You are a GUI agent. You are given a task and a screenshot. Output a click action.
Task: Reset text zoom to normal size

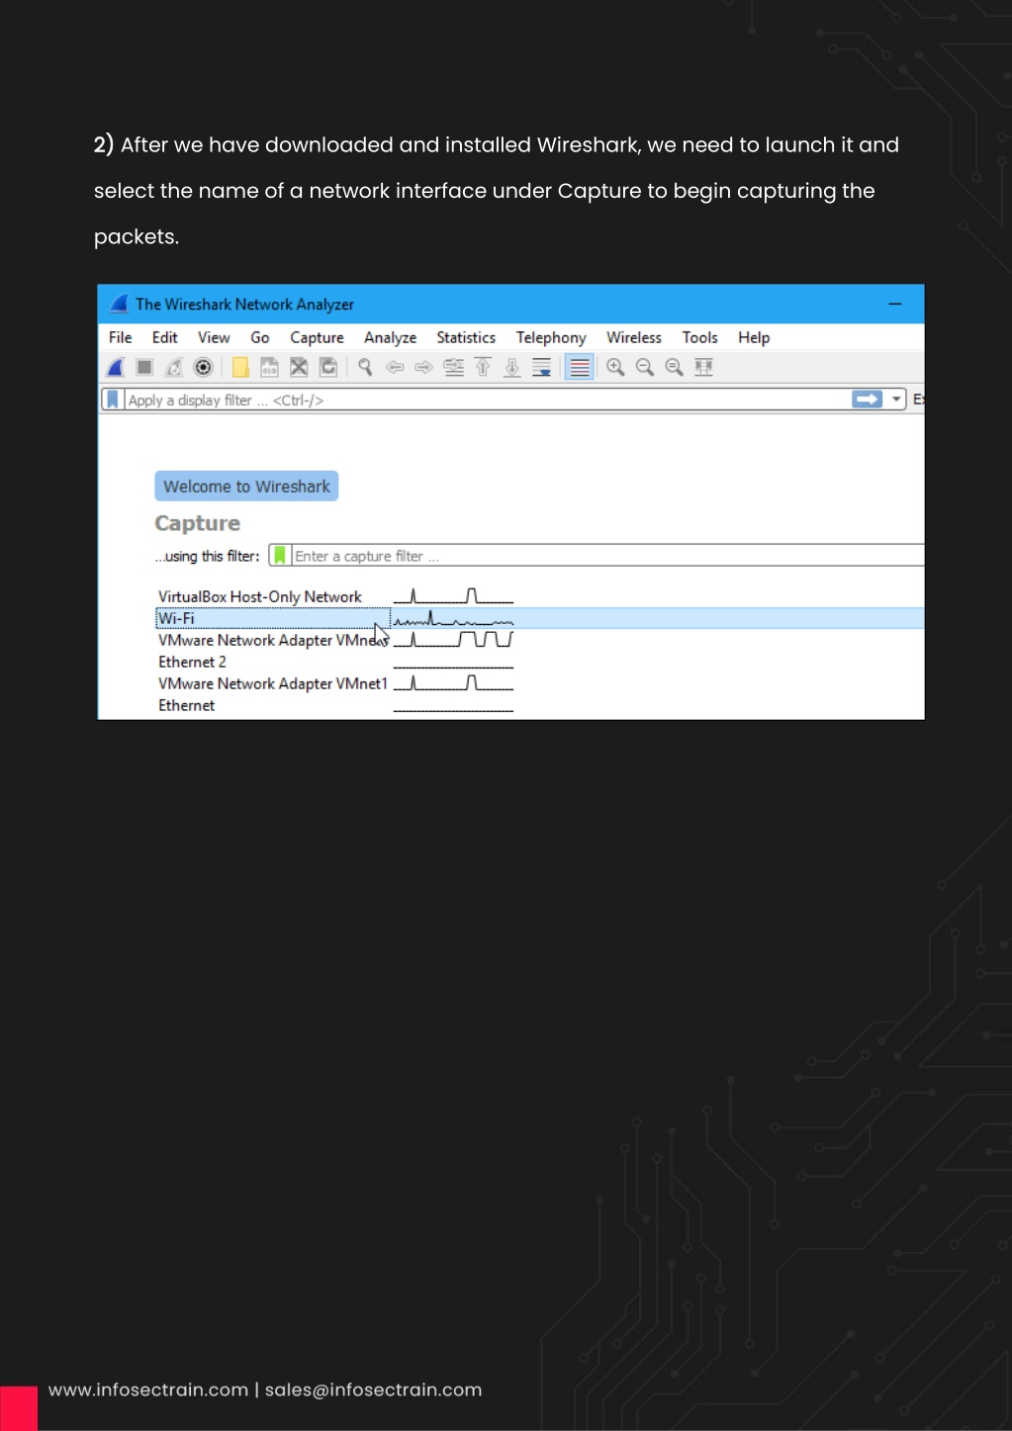pyautogui.click(x=675, y=368)
